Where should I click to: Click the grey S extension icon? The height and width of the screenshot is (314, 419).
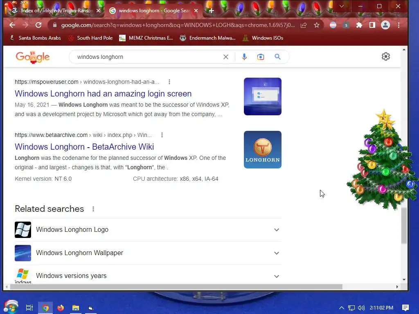pyautogui.click(x=346, y=25)
